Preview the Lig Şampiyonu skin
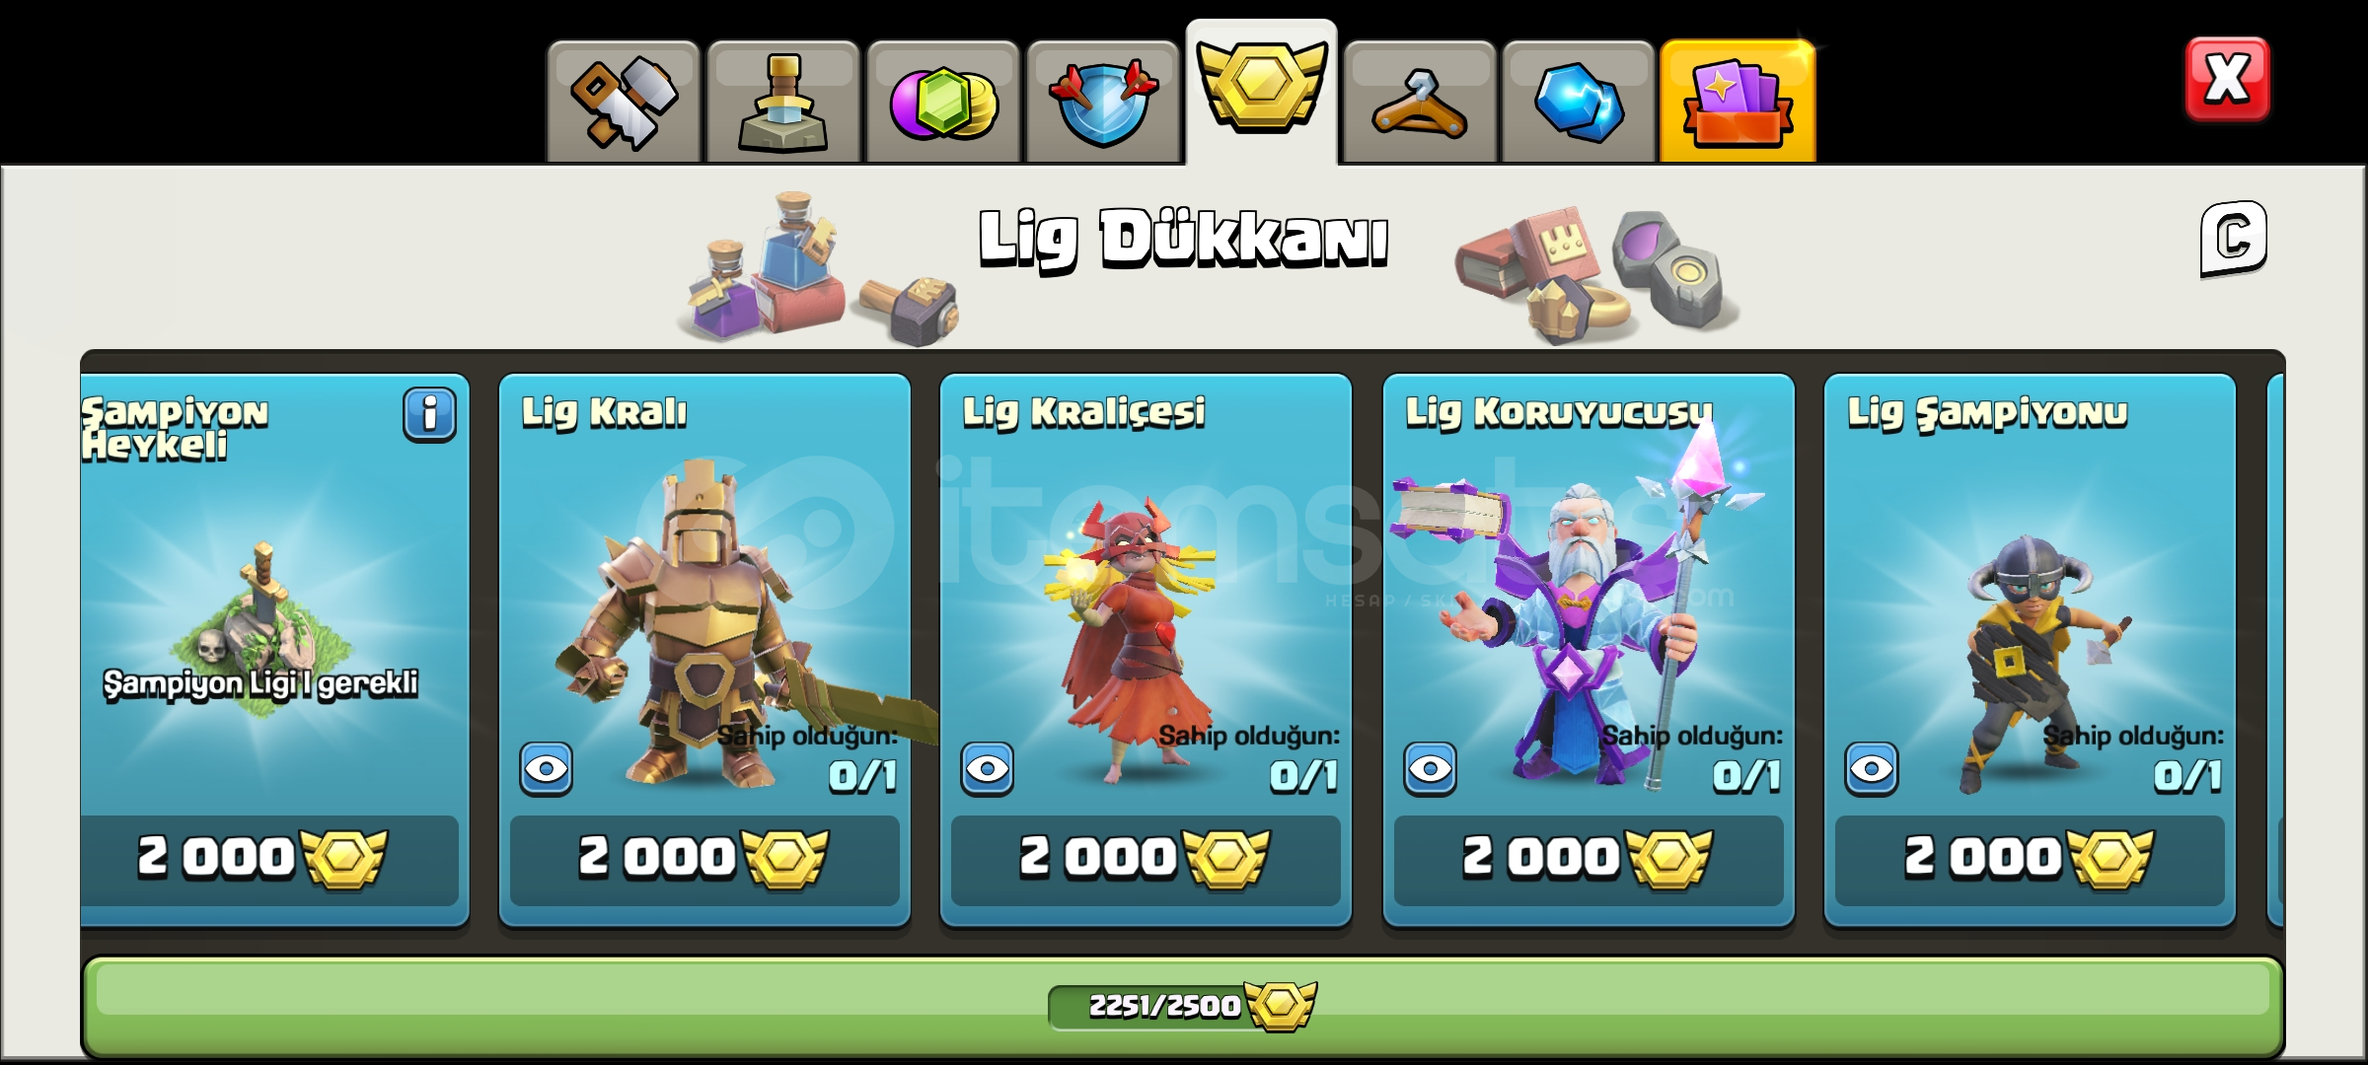The height and width of the screenshot is (1065, 2368). pos(1872,769)
